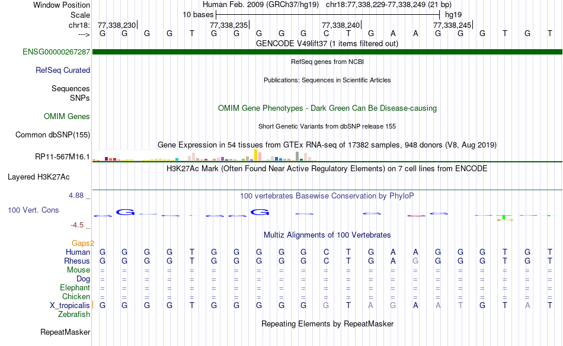Click the OMIM Gene Phenotypes track title
Viewport: 563px width, 346px height.
coord(327,108)
